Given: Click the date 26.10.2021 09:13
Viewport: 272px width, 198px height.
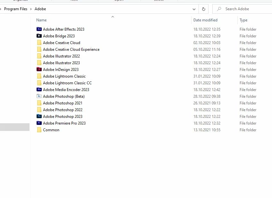Looking at the screenshot, I should click(207, 103).
